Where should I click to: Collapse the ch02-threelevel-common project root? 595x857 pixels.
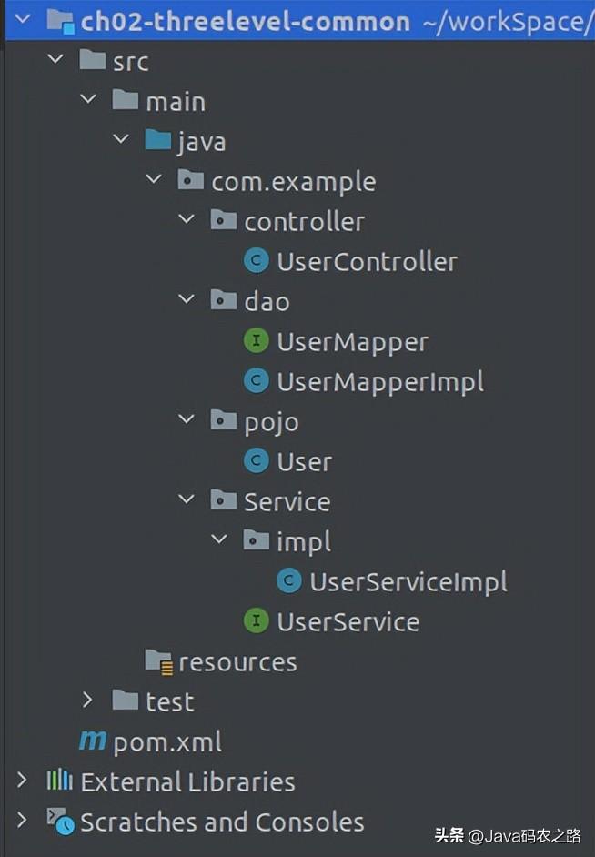click(x=23, y=19)
